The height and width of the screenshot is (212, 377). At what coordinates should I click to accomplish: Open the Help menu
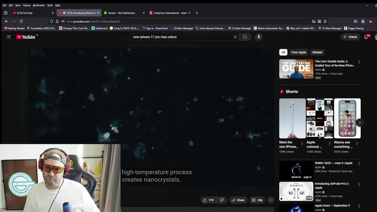tap(58, 5)
